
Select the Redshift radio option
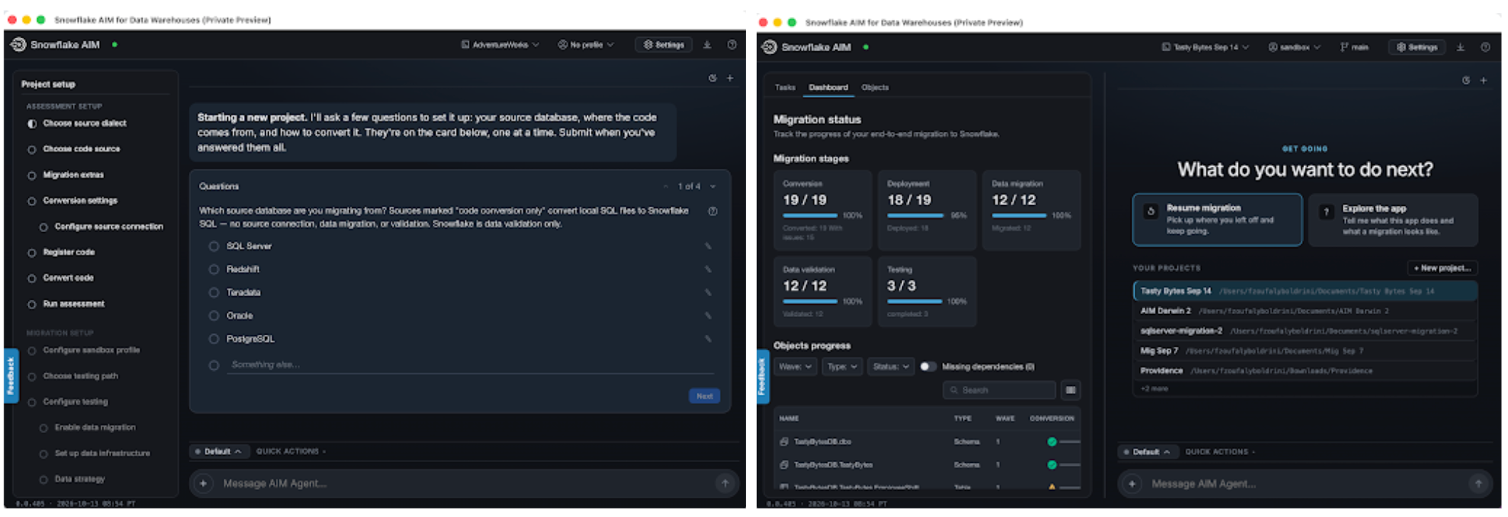(214, 269)
